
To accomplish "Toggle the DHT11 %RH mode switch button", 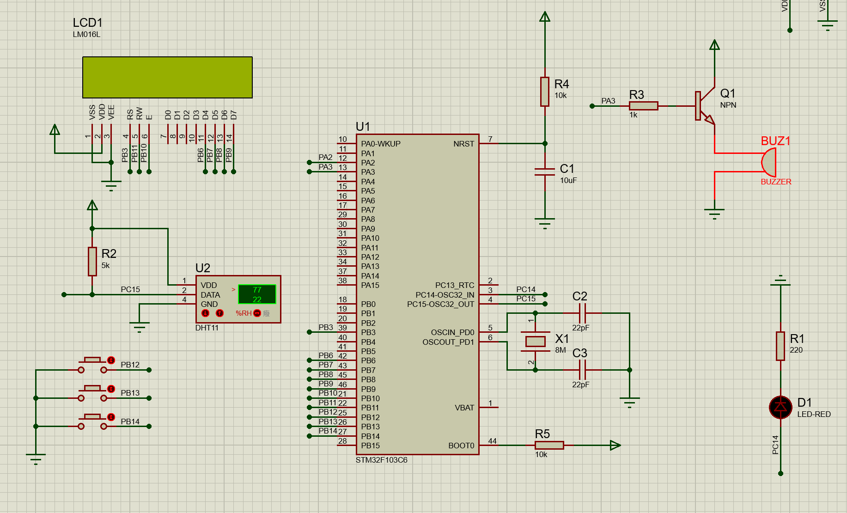I will click(x=257, y=313).
